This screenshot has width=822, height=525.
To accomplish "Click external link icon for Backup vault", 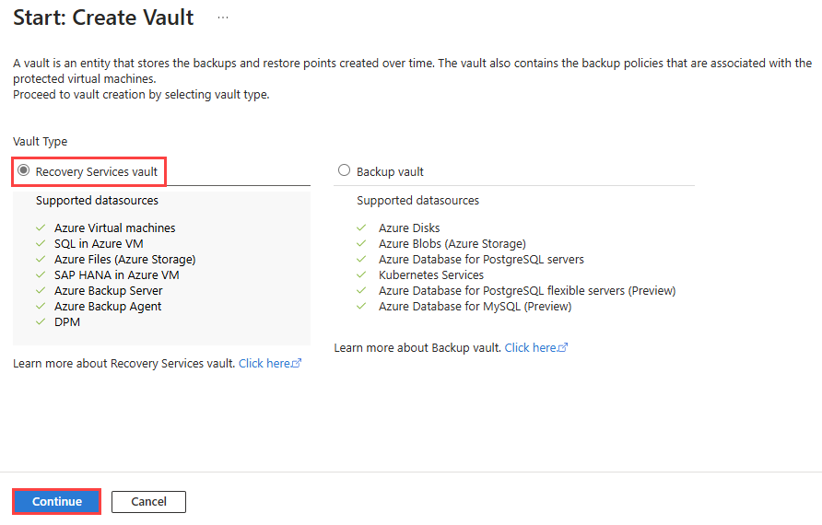I will [563, 348].
